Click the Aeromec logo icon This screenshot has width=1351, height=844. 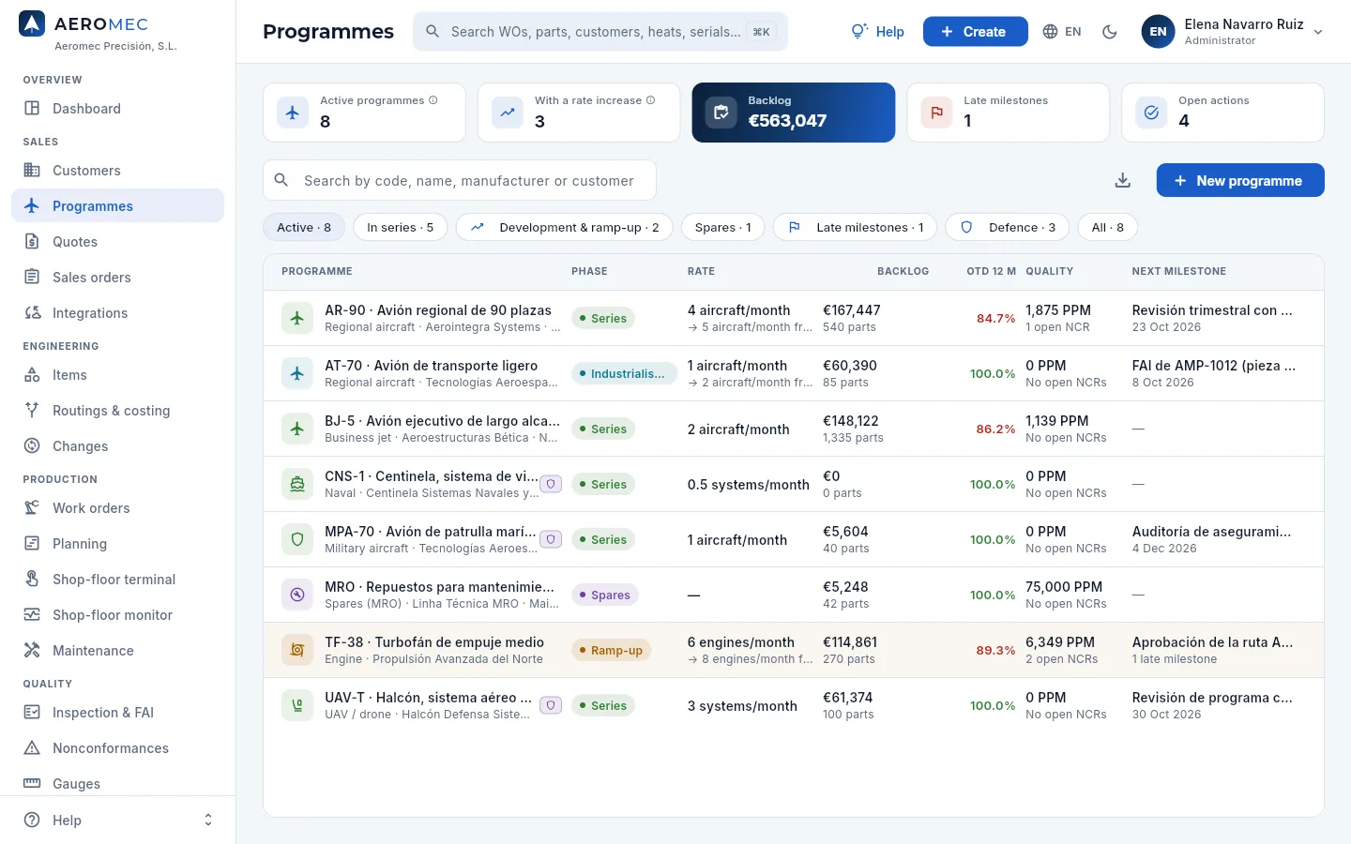pyautogui.click(x=32, y=24)
